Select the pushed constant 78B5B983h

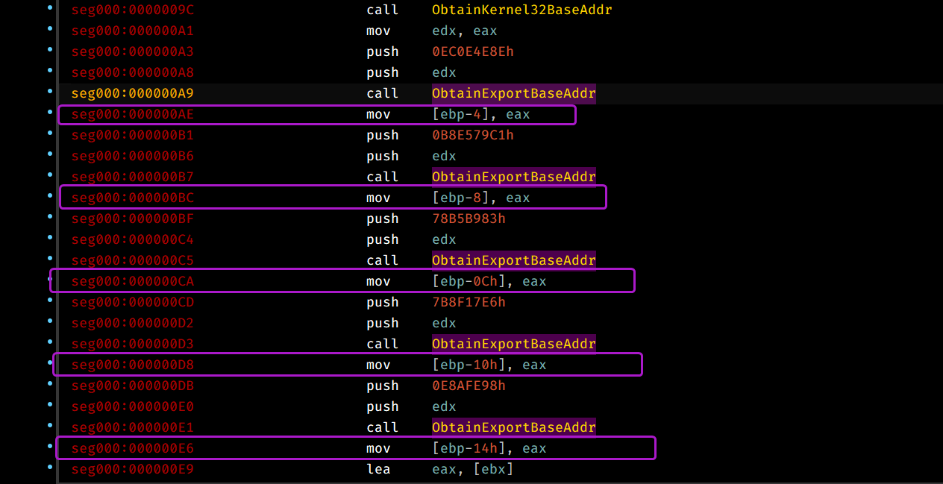(x=469, y=219)
